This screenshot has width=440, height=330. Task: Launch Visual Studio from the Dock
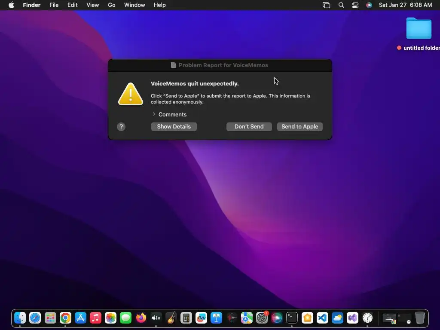pyautogui.click(x=352, y=318)
